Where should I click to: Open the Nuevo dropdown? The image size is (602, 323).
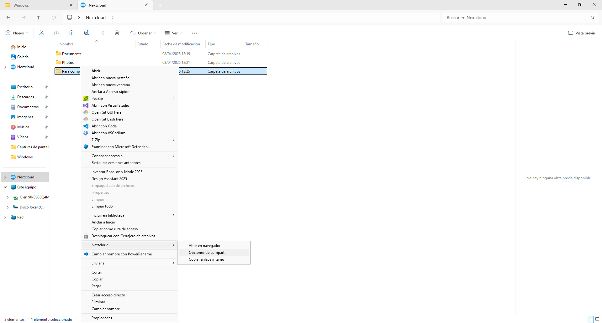click(x=17, y=33)
